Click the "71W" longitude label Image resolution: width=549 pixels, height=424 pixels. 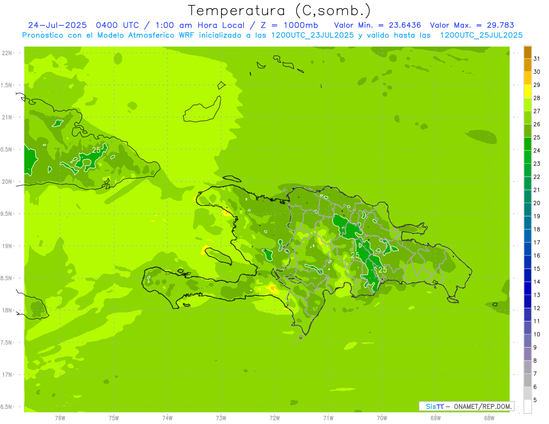click(328, 418)
